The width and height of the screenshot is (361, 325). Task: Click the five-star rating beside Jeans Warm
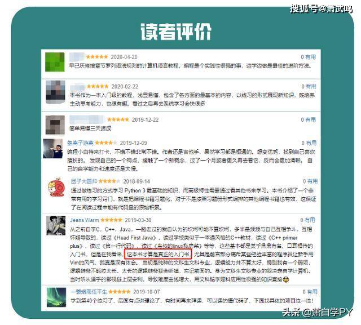point(111,220)
